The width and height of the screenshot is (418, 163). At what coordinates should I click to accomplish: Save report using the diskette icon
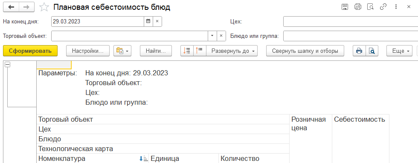tap(345, 7)
